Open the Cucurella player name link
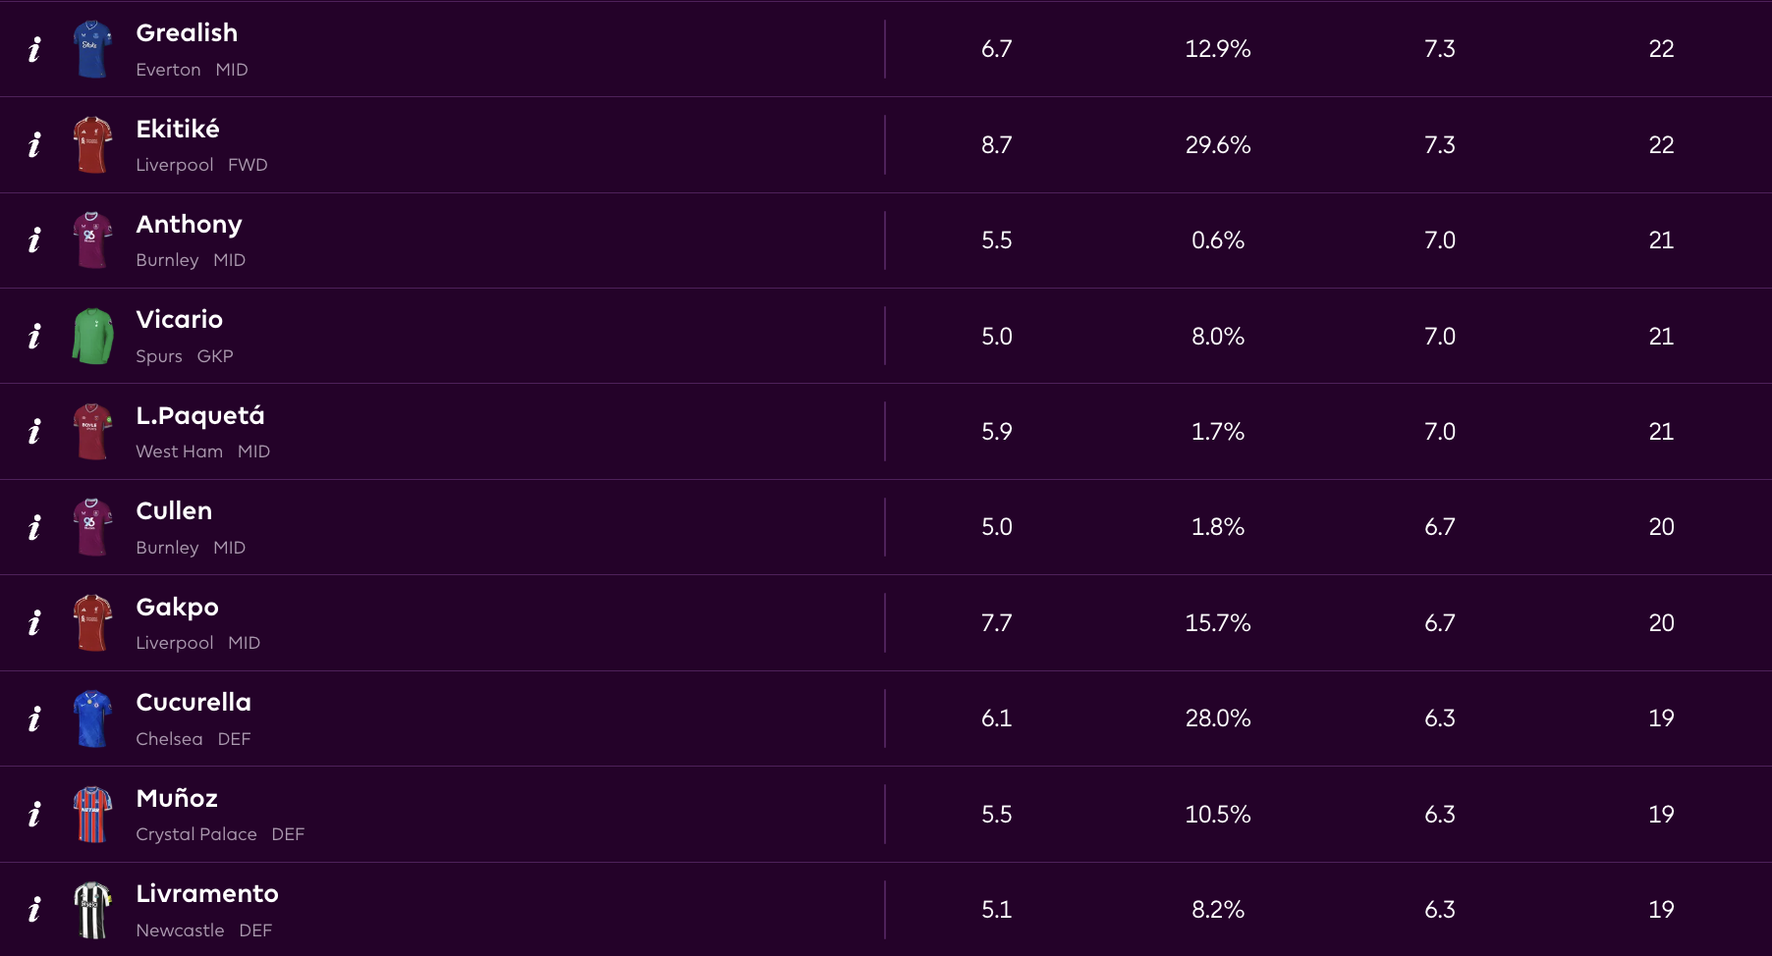The width and height of the screenshot is (1772, 956). pos(194,702)
